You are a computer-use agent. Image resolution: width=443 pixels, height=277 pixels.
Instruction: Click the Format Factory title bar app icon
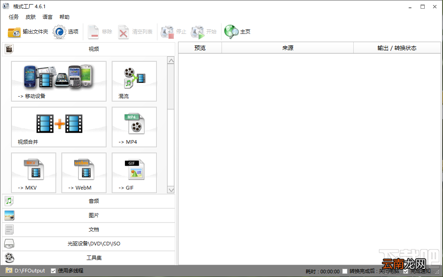tap(6, 6)
